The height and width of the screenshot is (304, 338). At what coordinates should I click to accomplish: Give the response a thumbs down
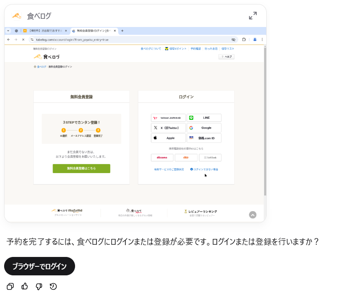(x=39, y=286)
